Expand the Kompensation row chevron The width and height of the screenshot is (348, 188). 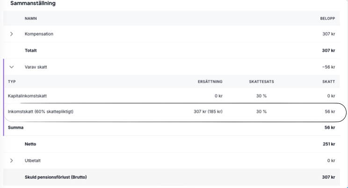12,34
